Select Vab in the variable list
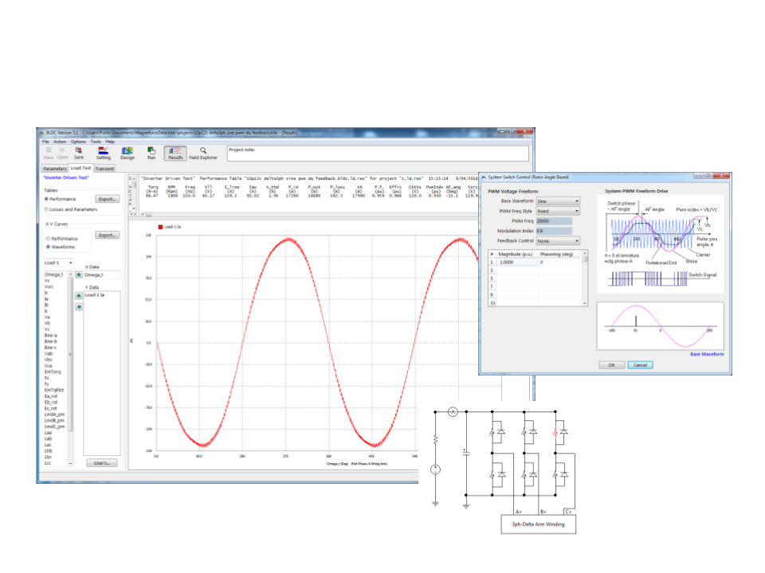The height and width of the screenshot is (573, 765). pyautogui.click(x=49, y=353)
